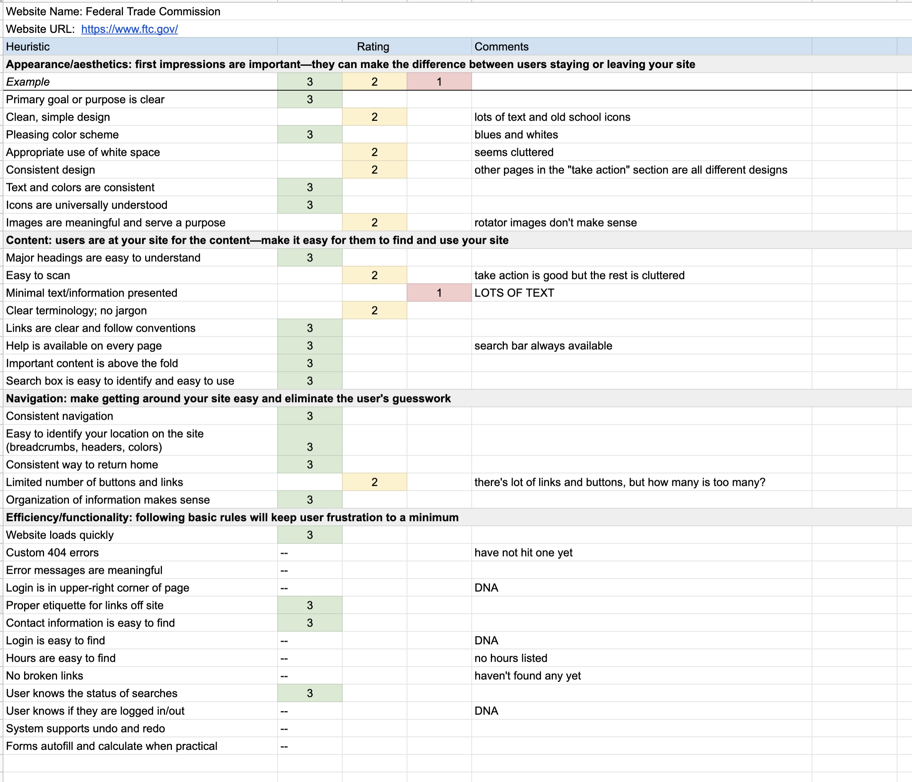Select the Comments header cell
Screen dimensions: 912x782
[x=641, y=47]
